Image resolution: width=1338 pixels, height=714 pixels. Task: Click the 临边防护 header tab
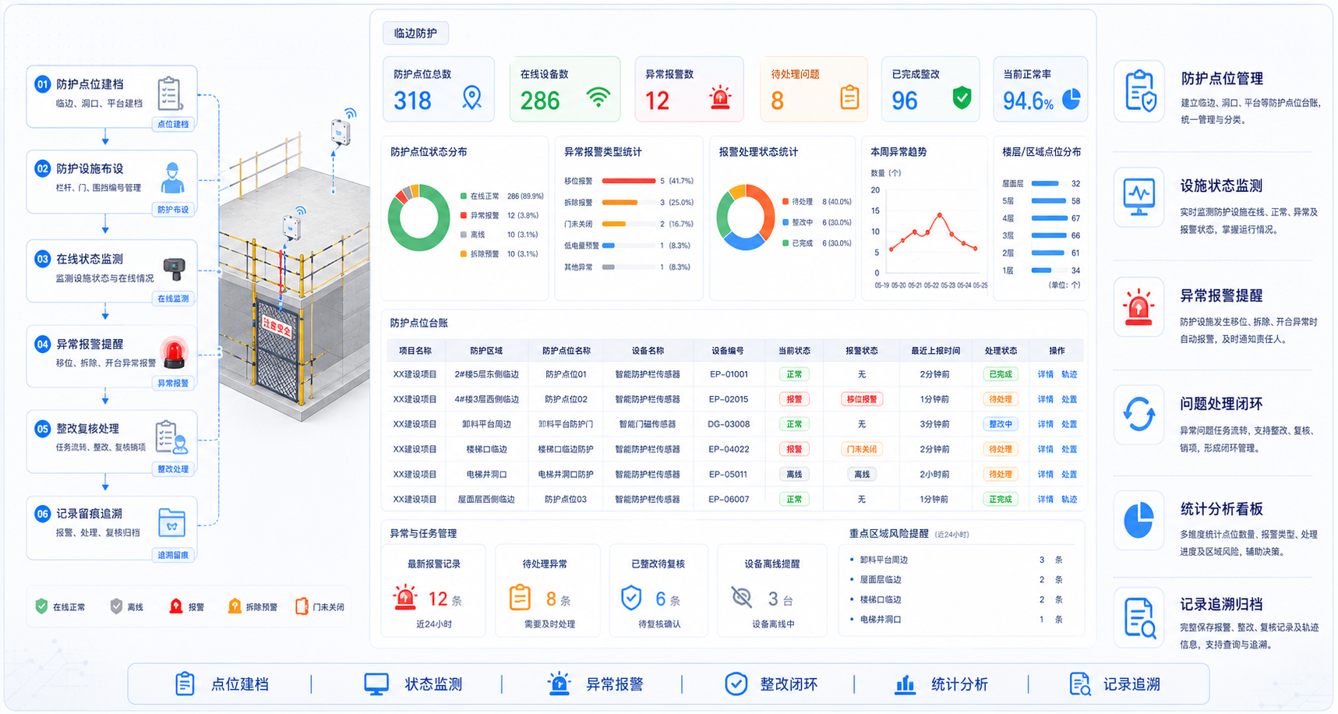pyautogui.click(x=415, y=34)
